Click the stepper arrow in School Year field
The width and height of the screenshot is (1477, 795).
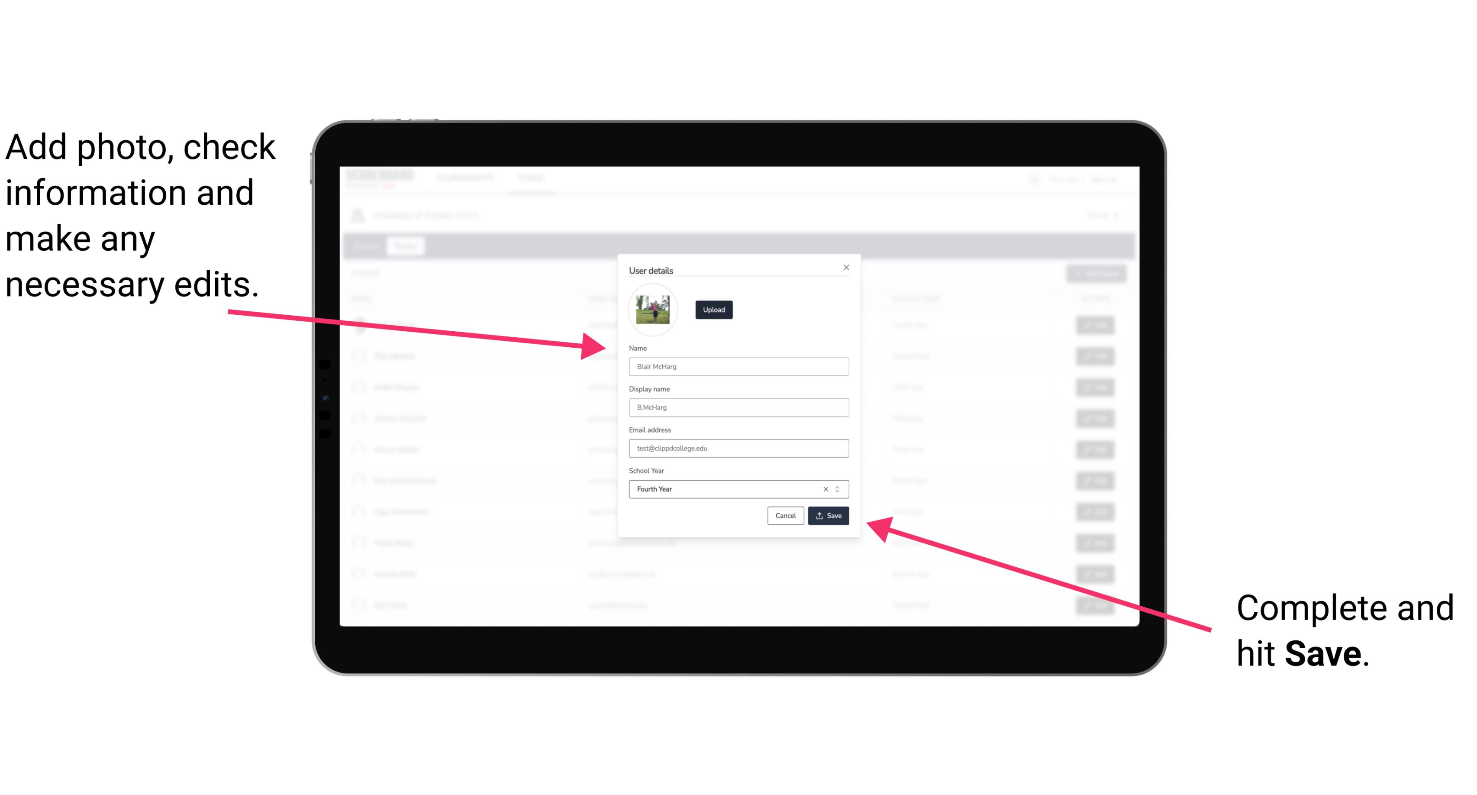tap(839, 488)
